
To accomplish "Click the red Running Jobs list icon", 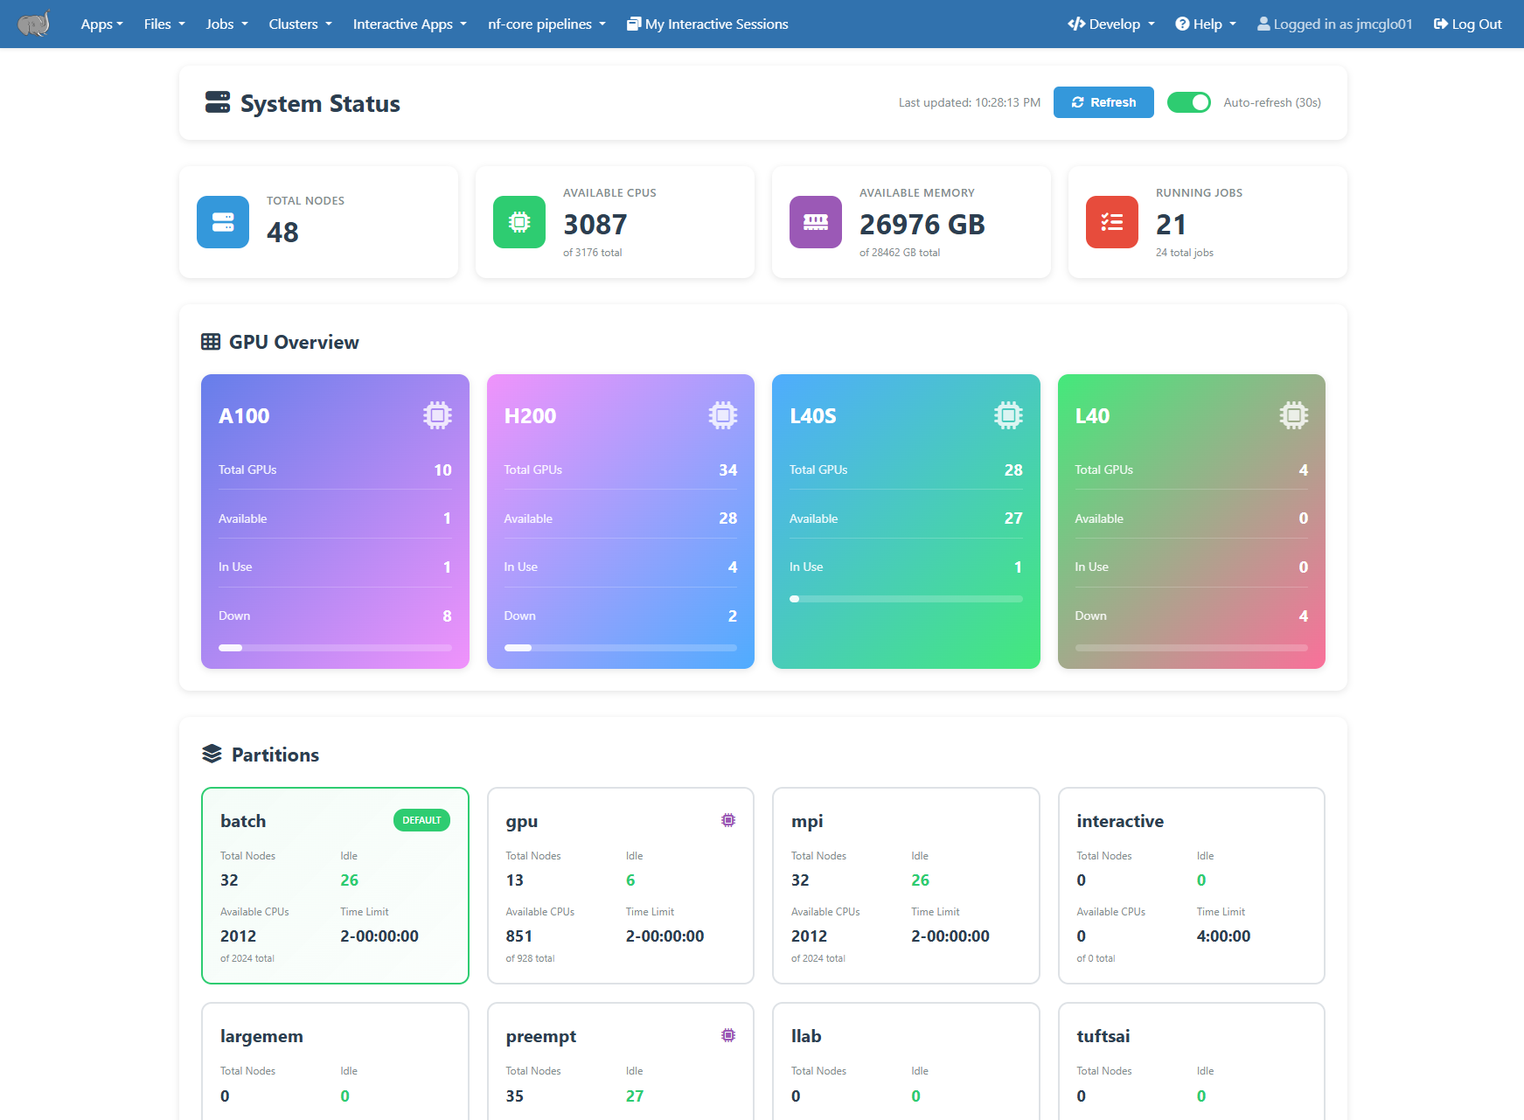I will [1112, 222].
